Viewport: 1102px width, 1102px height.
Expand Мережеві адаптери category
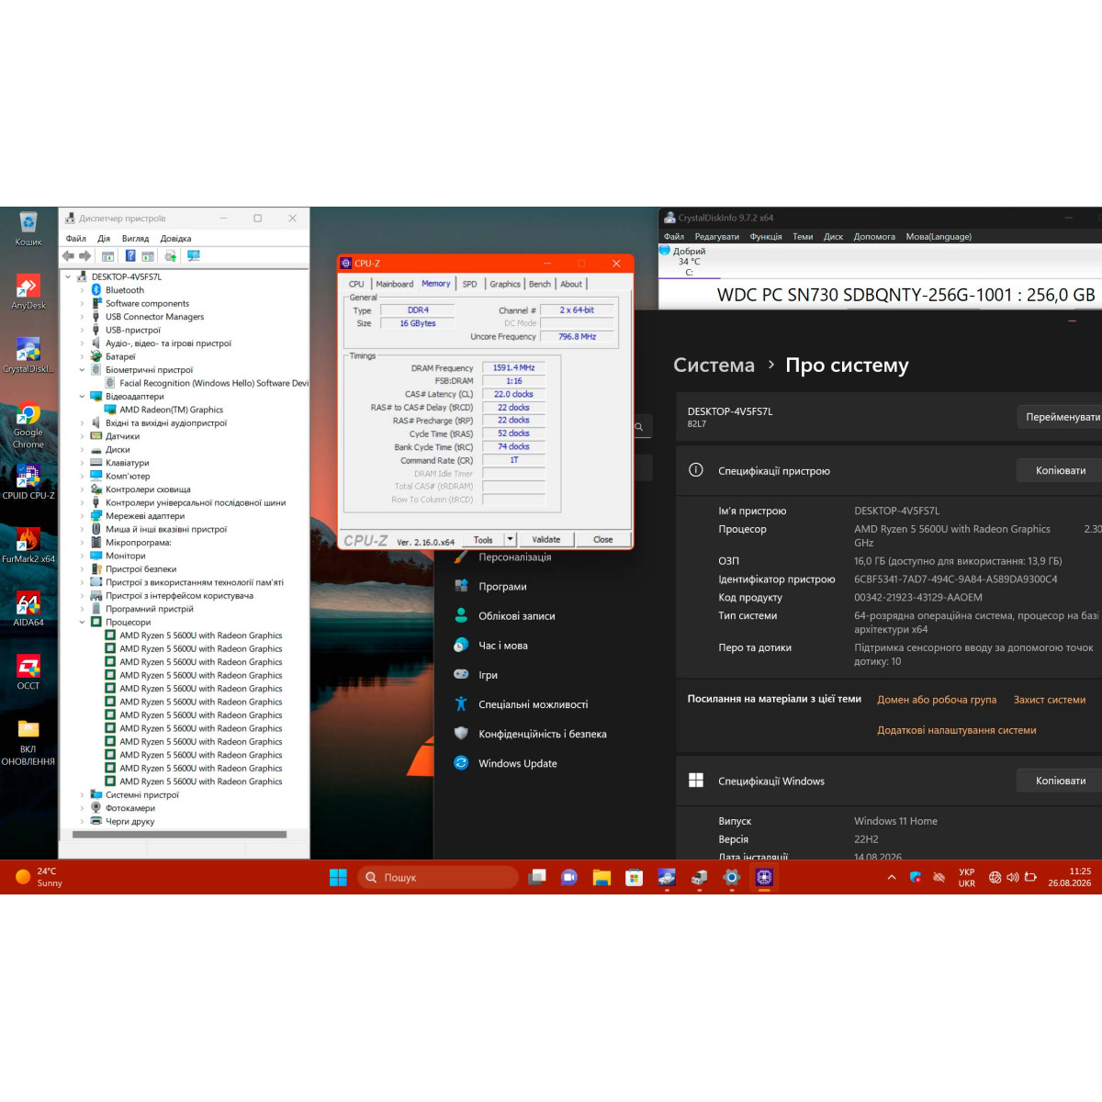(x=82, y=516)
